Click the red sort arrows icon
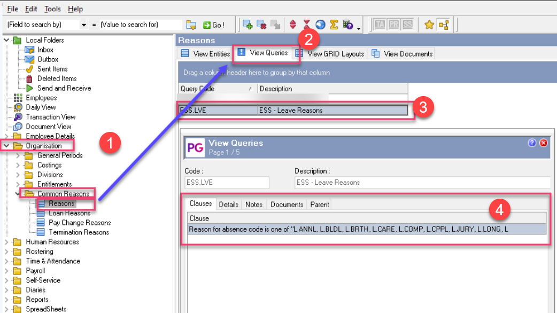 click(x=293, y=25)
